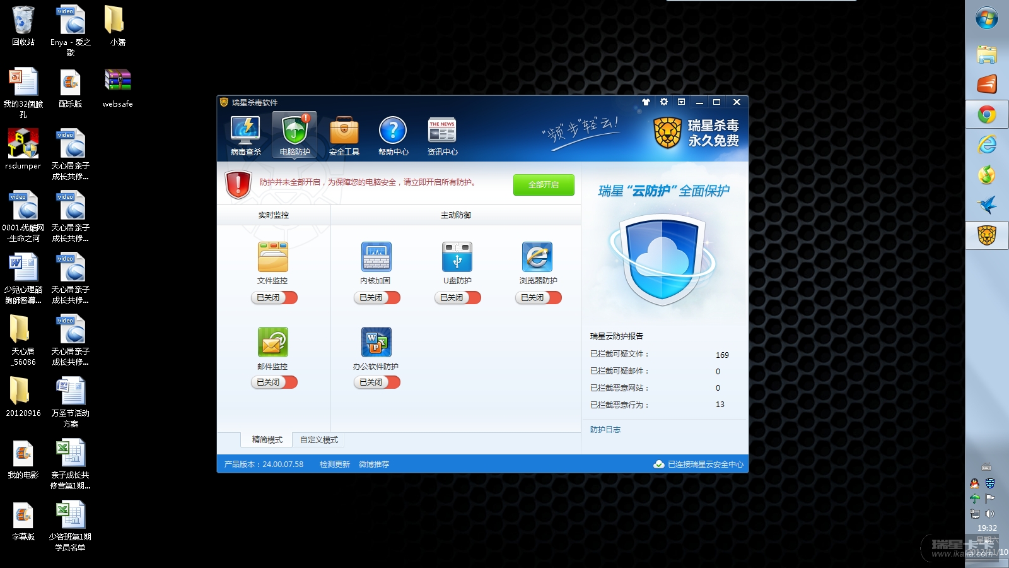This screenshot has height=568, width=1009.
Task: Open the 资讯中心 news center
Action: point(442,136)
